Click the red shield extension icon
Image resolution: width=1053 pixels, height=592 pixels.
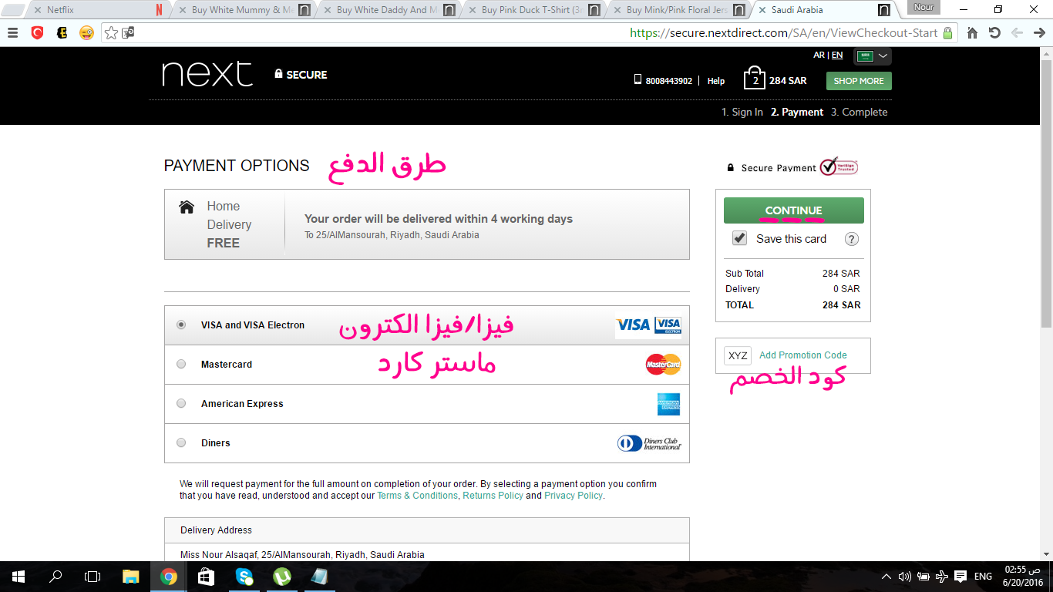pos(39,33)
